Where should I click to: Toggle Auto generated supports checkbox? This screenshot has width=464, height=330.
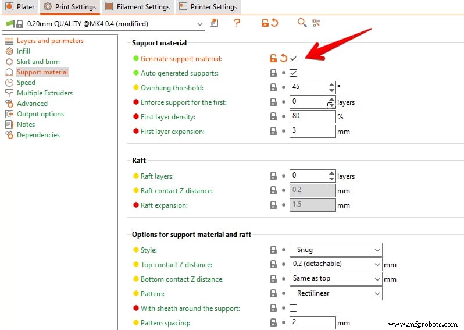click(293, 73)
